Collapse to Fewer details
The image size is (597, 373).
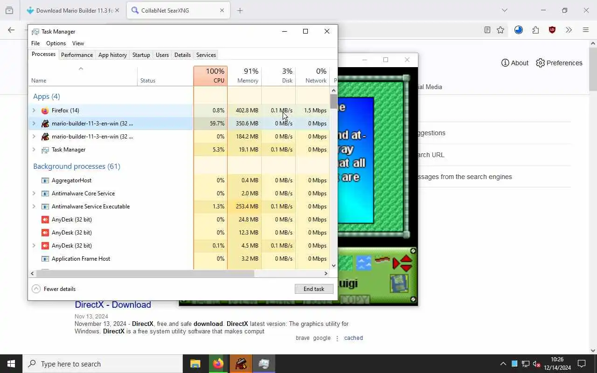click(54, 289)
